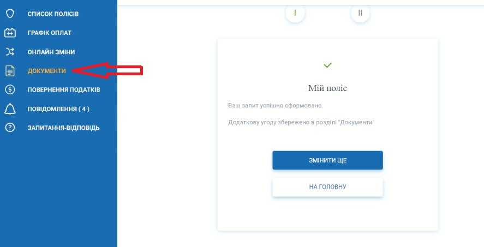Open the Онлайн зміни menu entry
The width and height of the screenshot is (484, 247).
51,52
